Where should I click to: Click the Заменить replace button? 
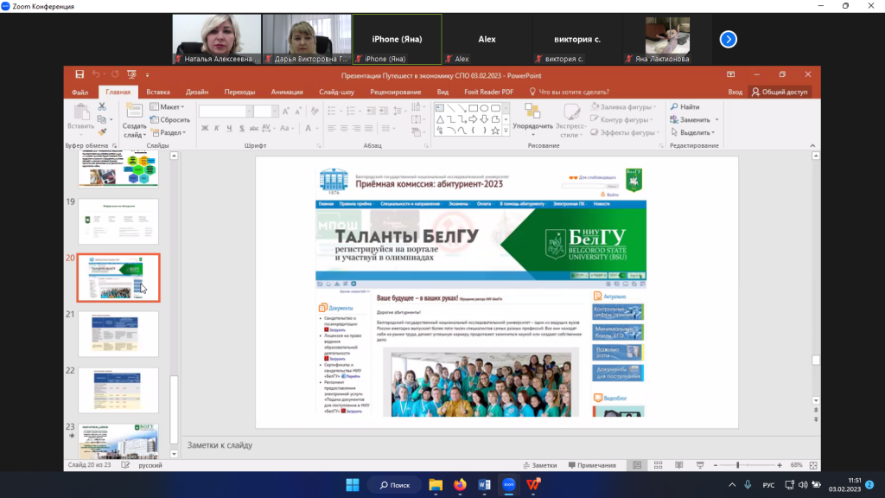pyautogui.click(x=694, y=119)
